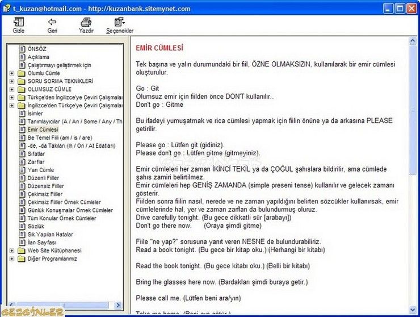
Task: Go back with the Geri arrow icon
Action: tap(52, 22)
